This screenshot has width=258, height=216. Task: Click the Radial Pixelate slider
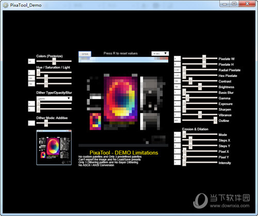(x=200, y=70)
